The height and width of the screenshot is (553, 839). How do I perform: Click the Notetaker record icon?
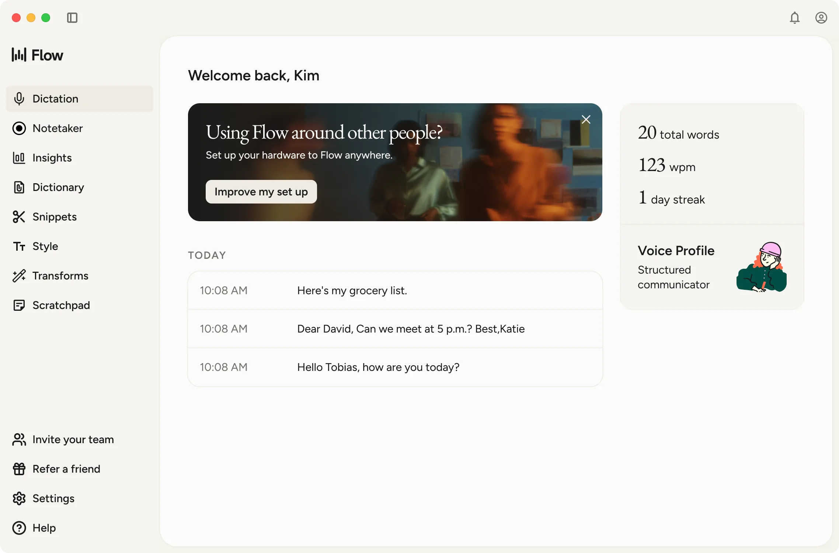(x=19, y=128)
